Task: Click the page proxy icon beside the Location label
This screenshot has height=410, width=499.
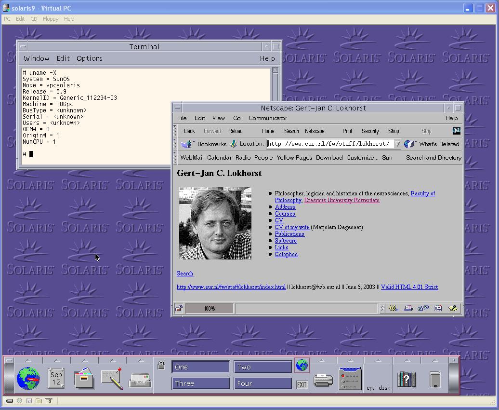Action: (233, 144)
